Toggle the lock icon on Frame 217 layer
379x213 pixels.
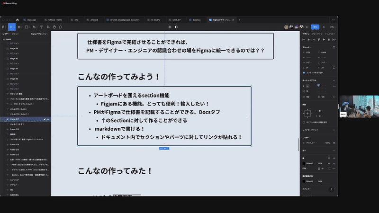click(x=45, y=119)
